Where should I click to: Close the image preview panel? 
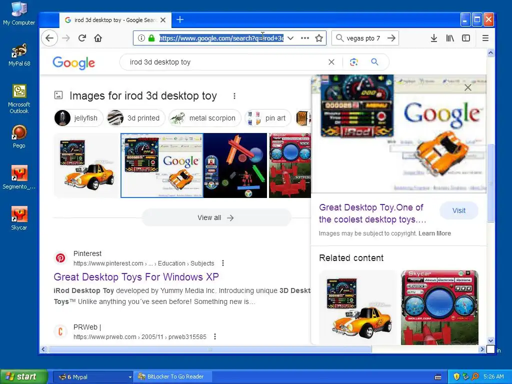[x=468, y=87]
